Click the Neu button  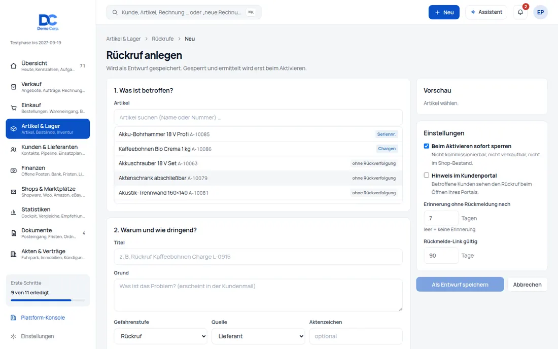point(444,12)
